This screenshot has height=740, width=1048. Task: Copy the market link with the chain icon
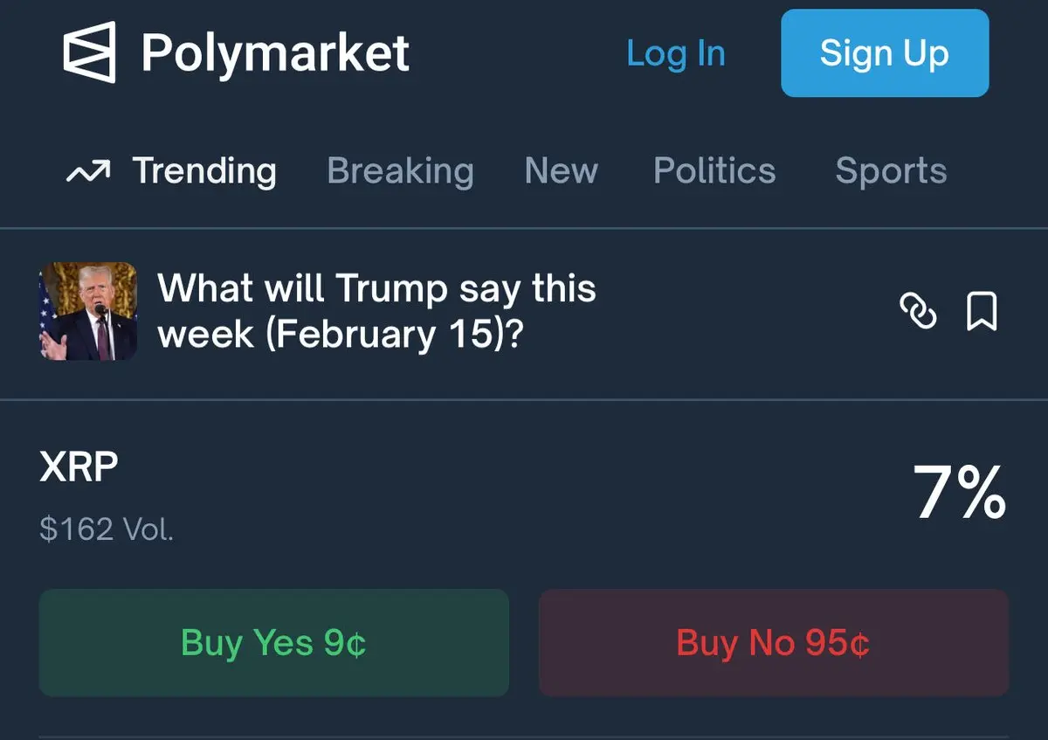[918, 312]
